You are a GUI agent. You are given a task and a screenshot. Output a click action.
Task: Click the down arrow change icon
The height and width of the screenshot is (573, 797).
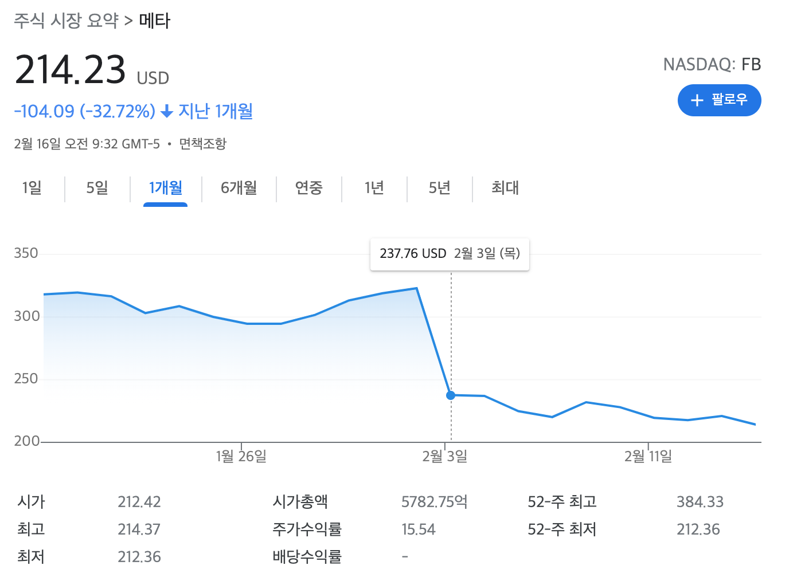(167, 111)
